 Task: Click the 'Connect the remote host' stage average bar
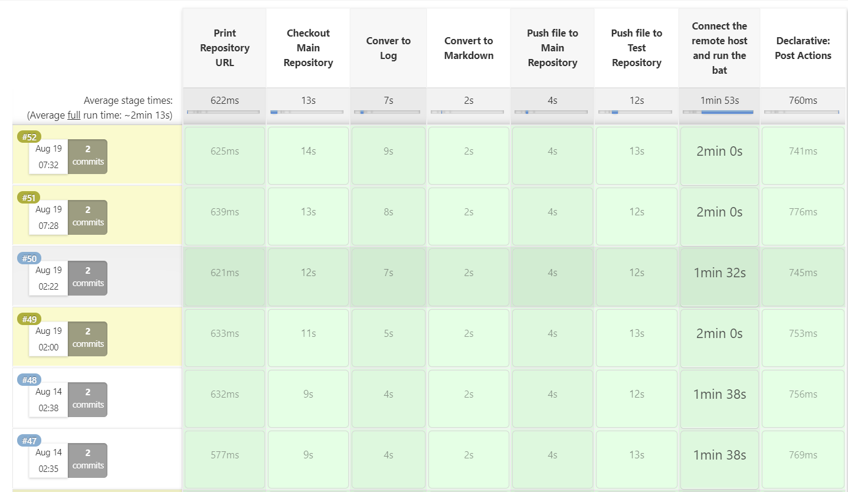(719, 112)
